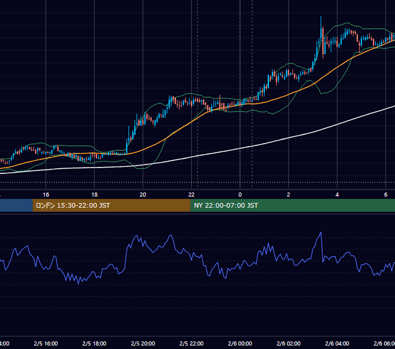This screenshot has width=395, height=349.
Task: Click the 16 hour label on price chart axis
Action: (46, 195)
